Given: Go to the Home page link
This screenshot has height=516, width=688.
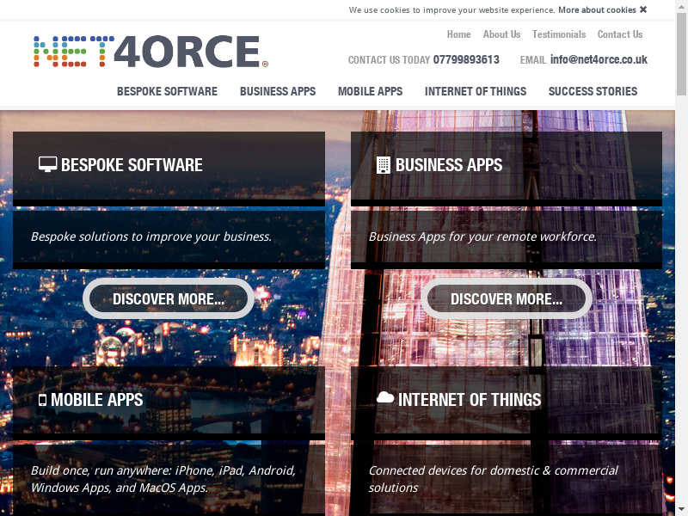Looking at the screenshot, I should pos(458,34).
